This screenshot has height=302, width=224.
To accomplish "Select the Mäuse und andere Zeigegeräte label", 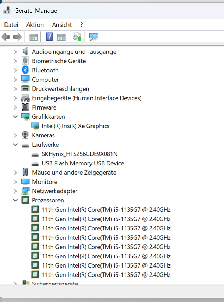I will [74, 173].
